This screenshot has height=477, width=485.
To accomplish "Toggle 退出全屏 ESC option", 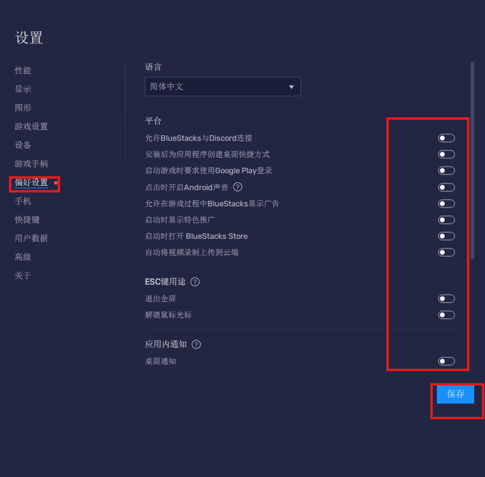I will [x=446, y=298].
